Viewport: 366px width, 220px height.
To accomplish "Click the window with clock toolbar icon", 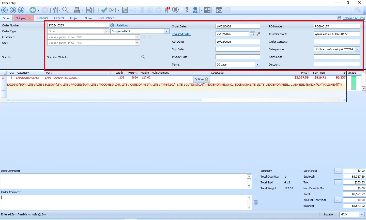I will (219, 10).
